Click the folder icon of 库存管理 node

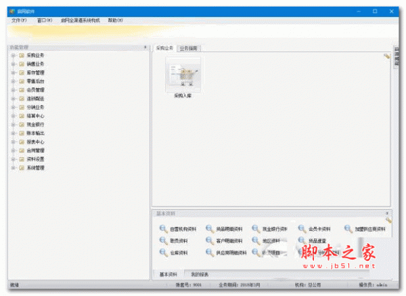point(22,73)
